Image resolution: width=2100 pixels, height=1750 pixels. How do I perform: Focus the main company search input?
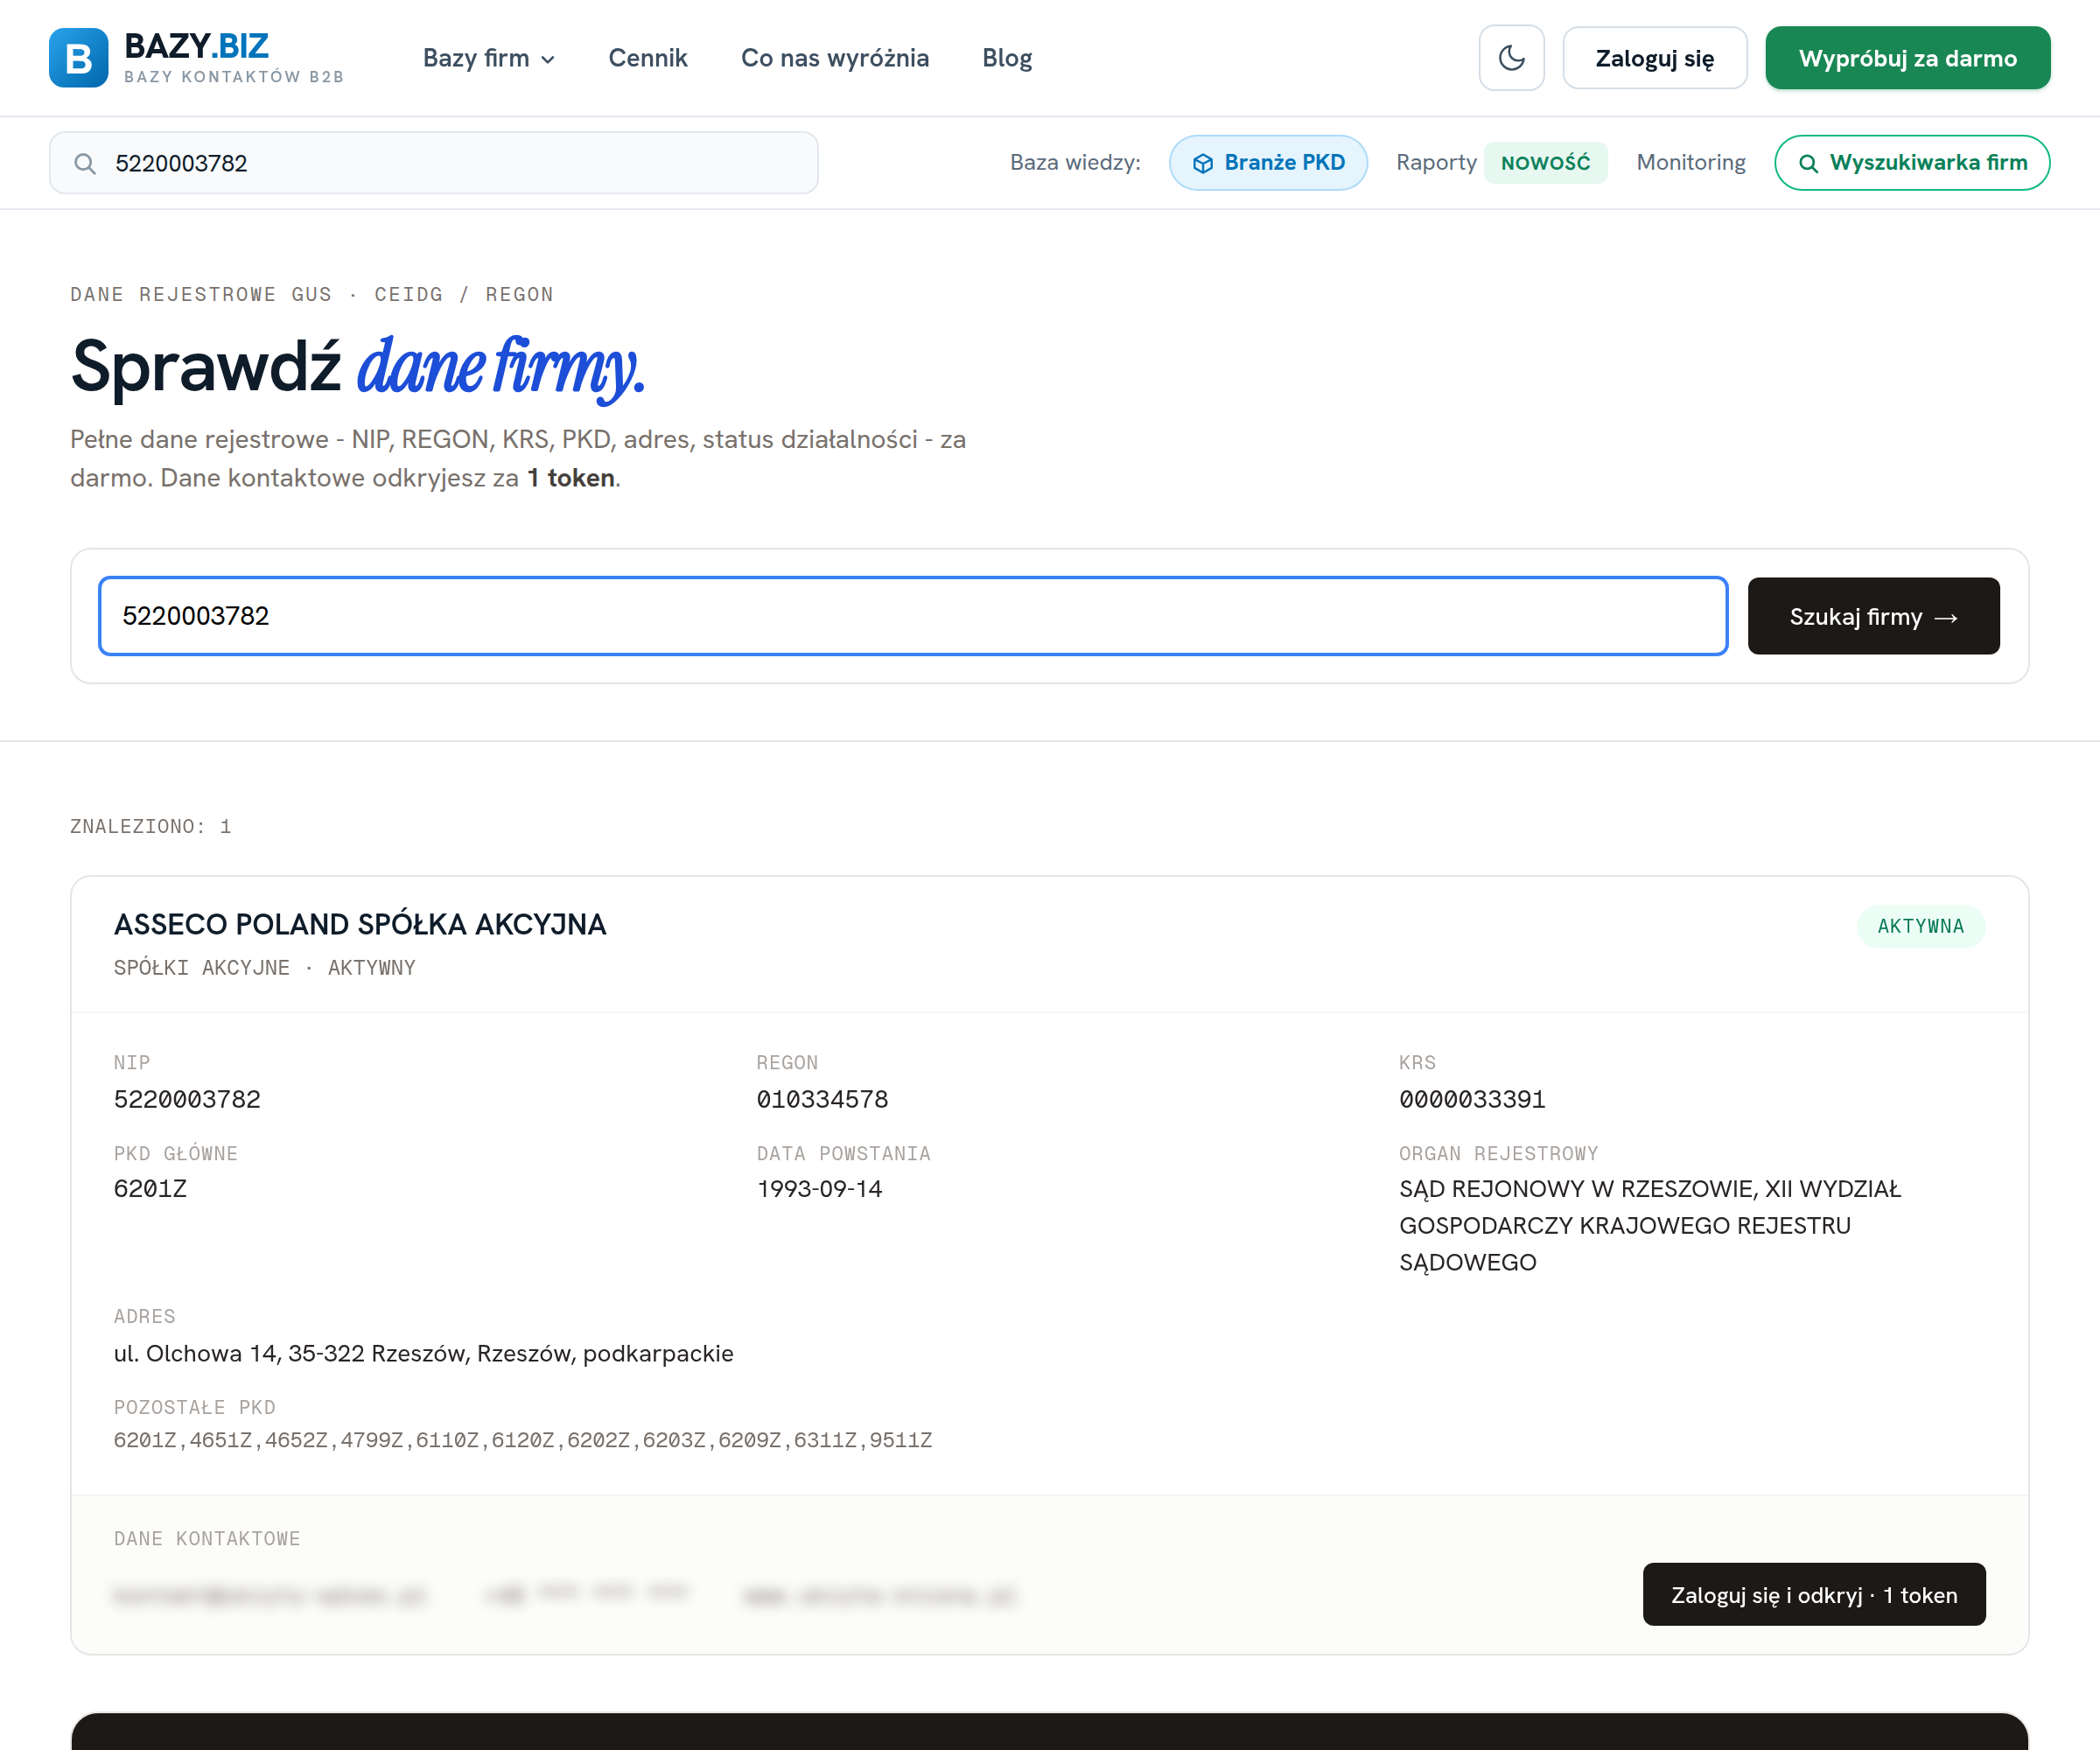[x=913, y=616]
